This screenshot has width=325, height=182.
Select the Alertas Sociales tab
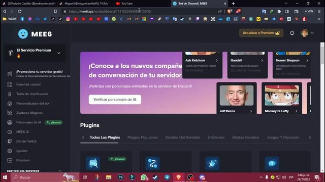pos(246,138)
